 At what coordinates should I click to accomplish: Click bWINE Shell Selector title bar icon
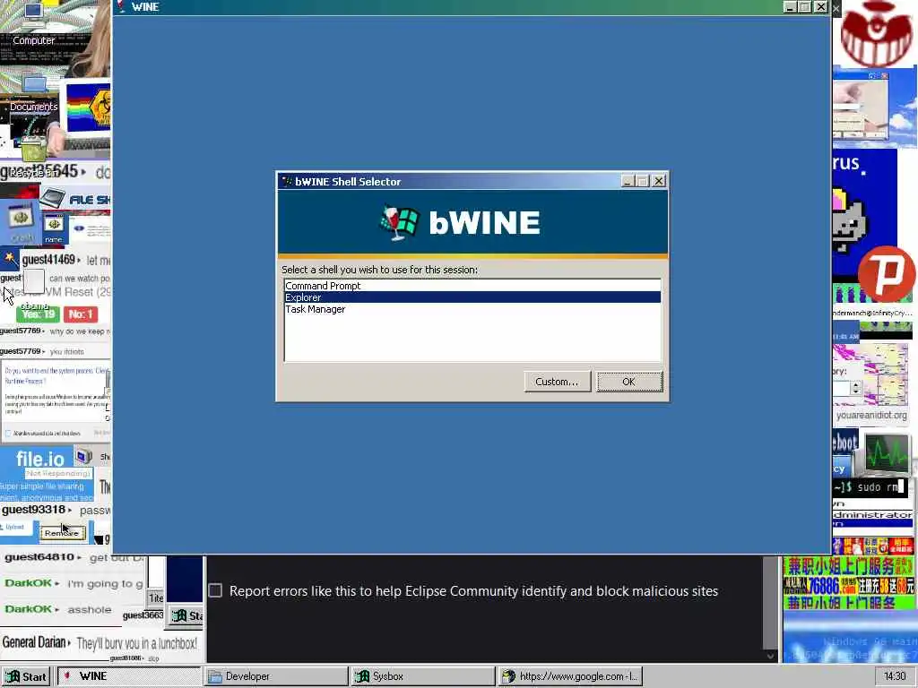coord(287,181)
